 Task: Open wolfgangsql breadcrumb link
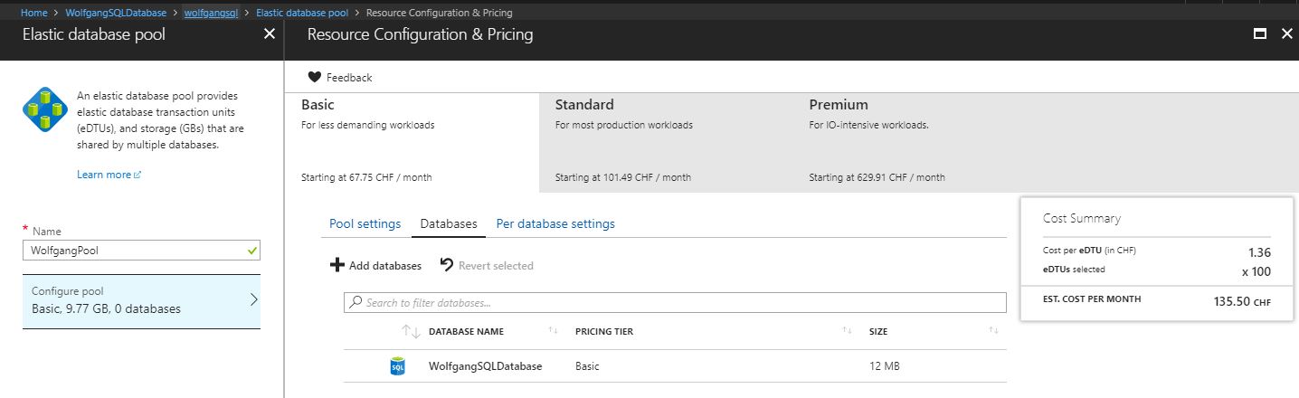(x=211, y=13)
